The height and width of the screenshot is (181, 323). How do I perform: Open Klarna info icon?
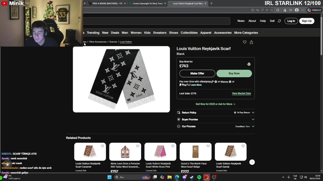click(230, 82)
